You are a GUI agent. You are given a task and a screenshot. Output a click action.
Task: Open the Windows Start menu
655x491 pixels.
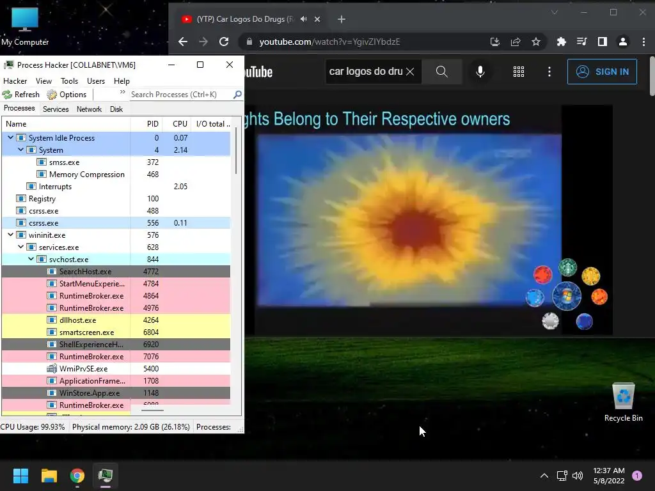(20, 476)
